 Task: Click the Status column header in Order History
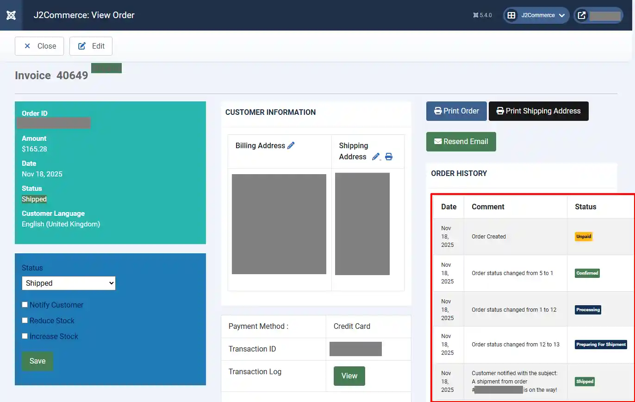[585, 207]
